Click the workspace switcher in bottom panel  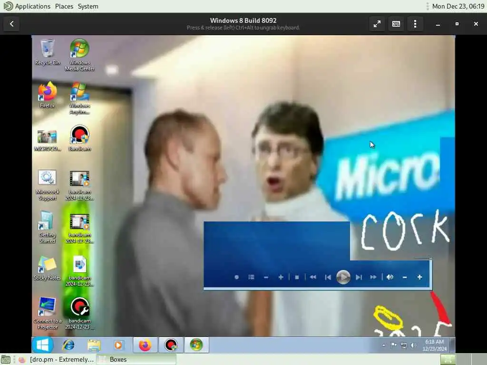pos(463,359)
